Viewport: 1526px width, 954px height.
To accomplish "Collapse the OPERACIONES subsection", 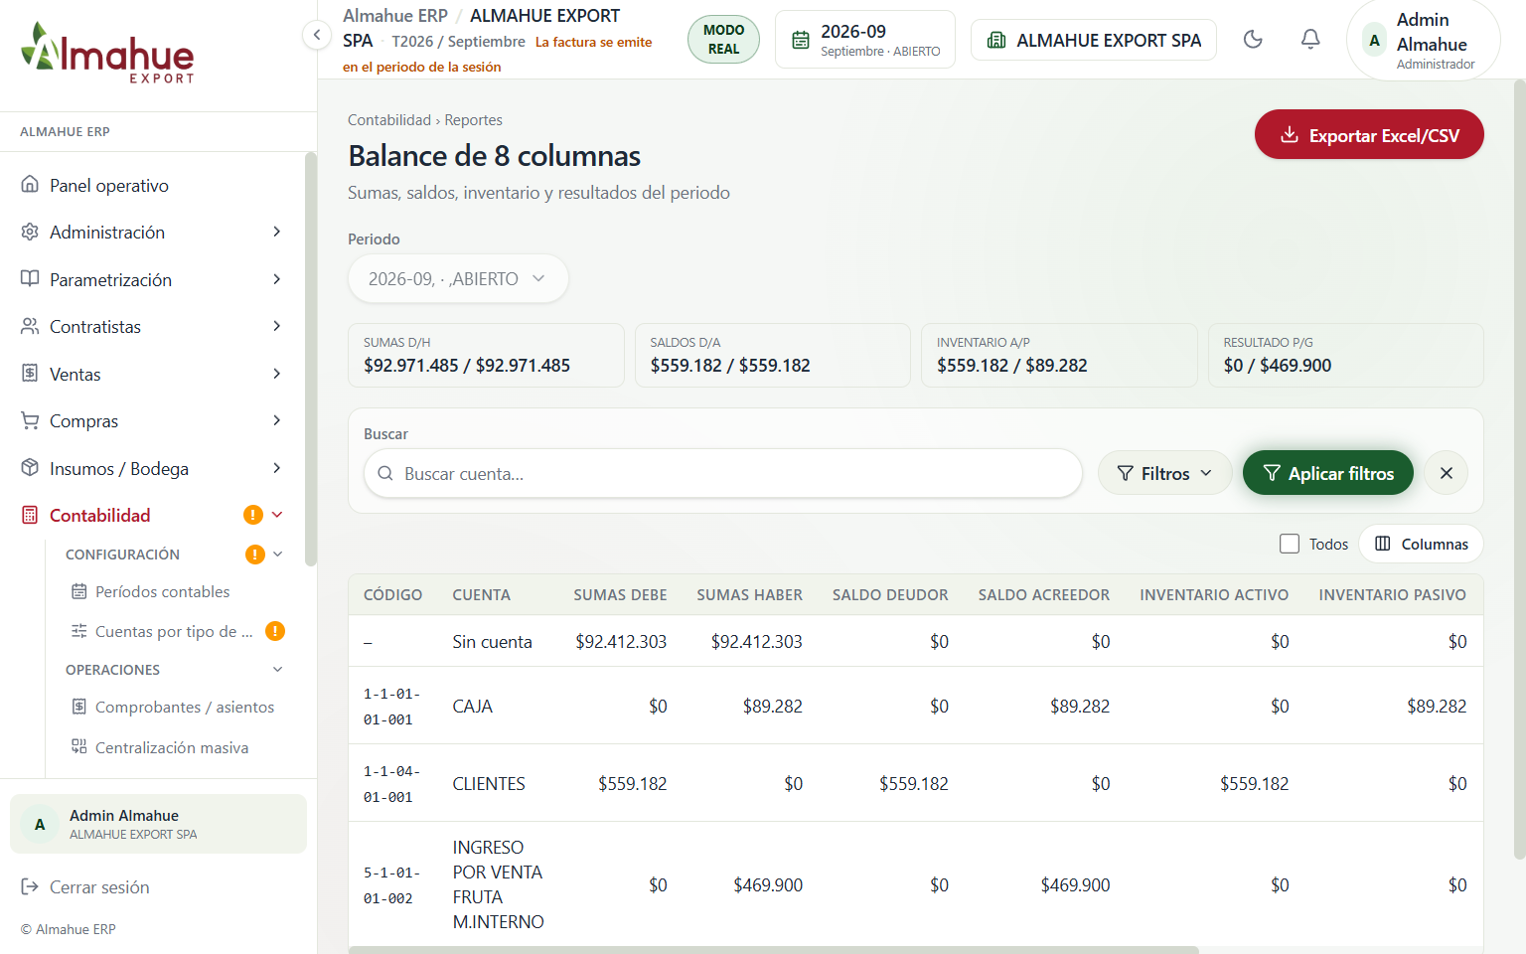I will pyautogui.click(x=278, y=670).
